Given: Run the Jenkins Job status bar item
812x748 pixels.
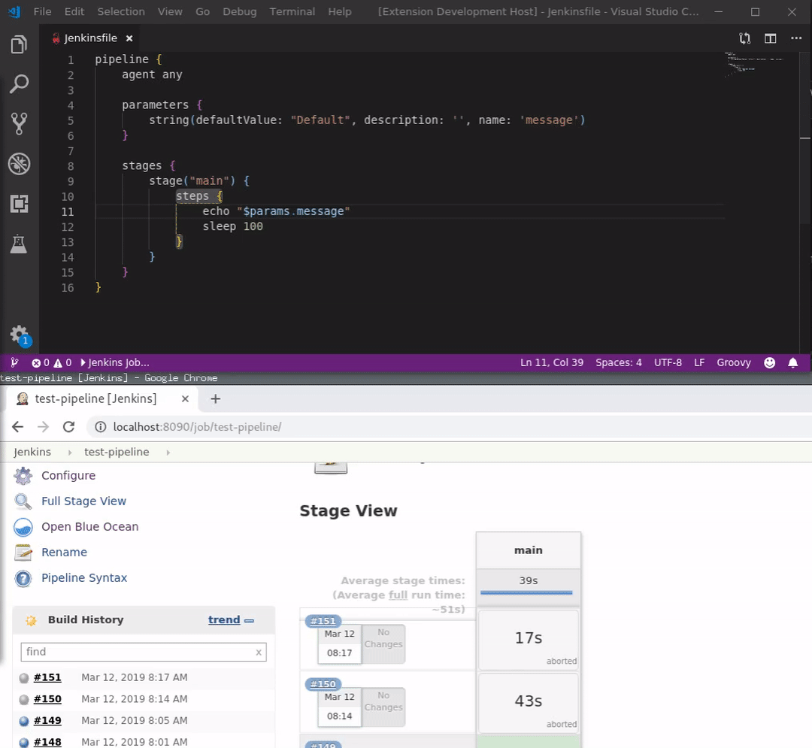Looking at the screenshot, I should pos(114,362).
